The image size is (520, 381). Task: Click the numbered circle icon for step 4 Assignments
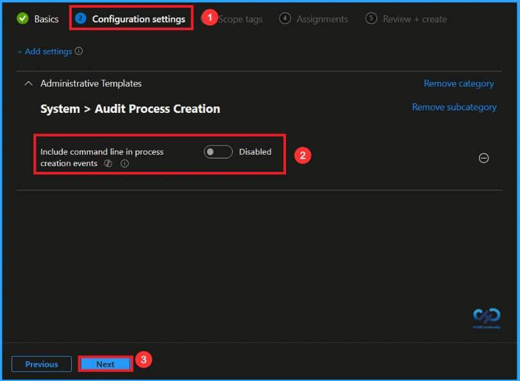pyautogui.click(x=285, y=19)
